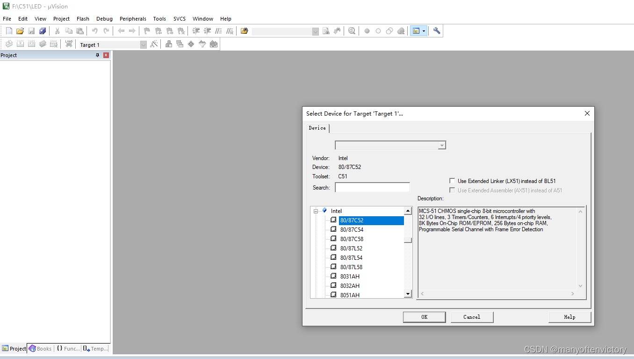Click the Translate current file icon
Image resolution: width=634 pixels, height=359 pixels.
[x=9, y=44]
